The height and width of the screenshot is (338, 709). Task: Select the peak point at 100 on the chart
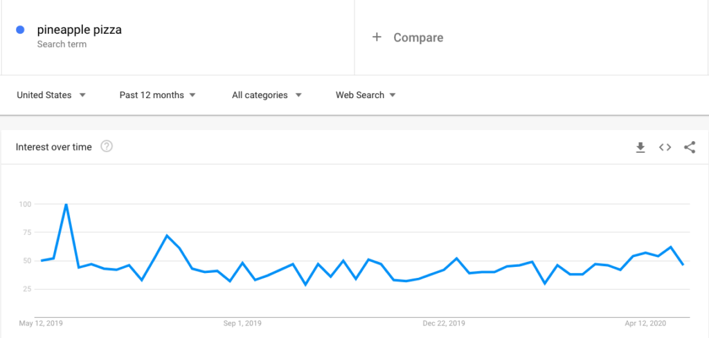pos(66,204)
